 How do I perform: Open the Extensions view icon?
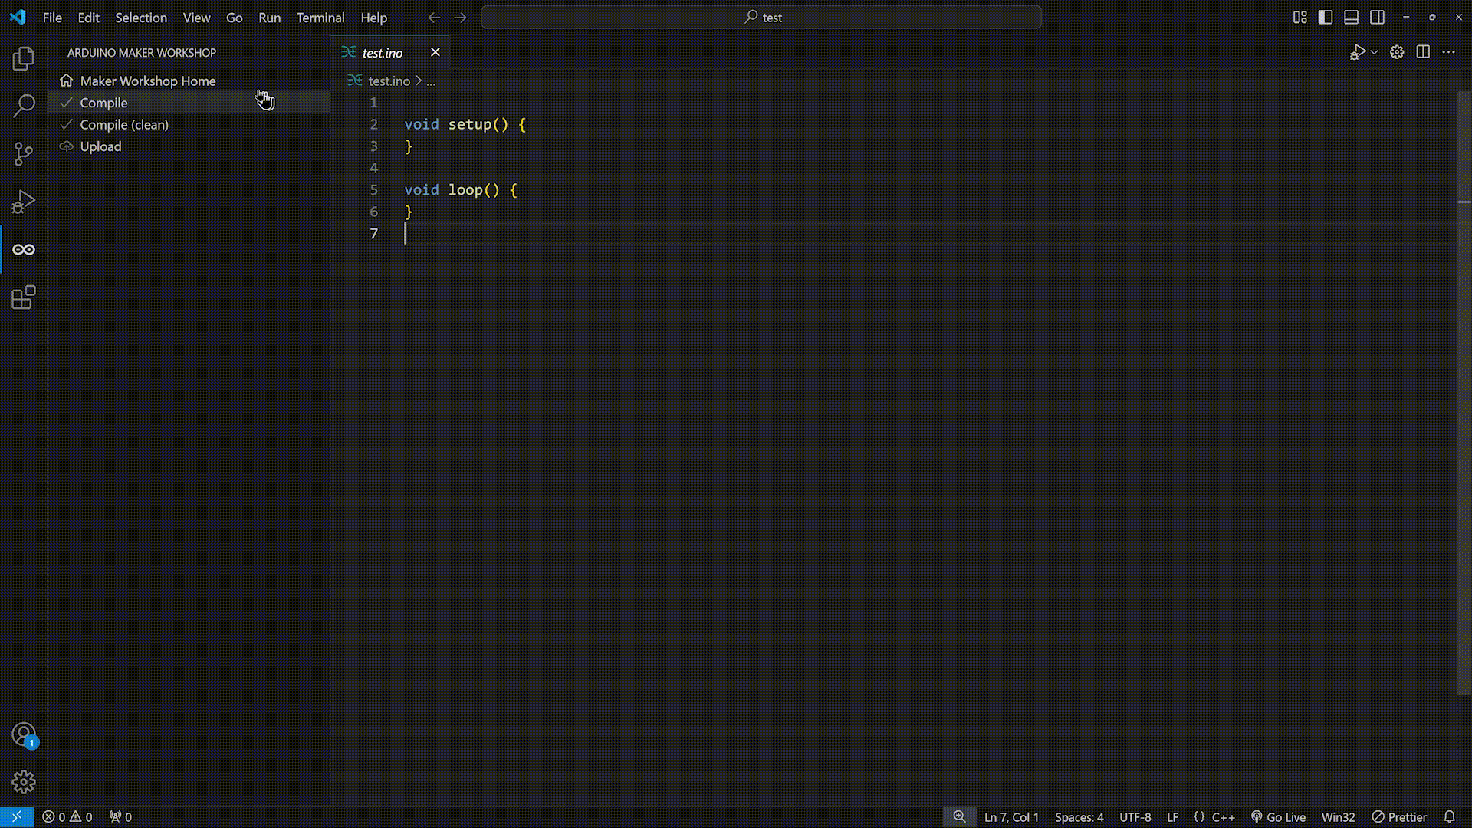[x=24, y=297]
